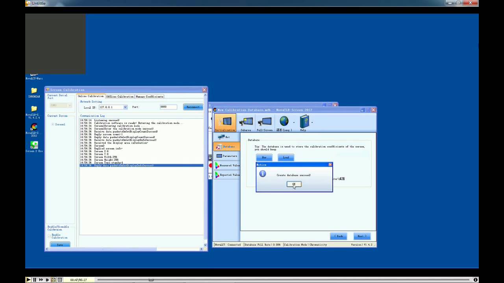
Task: Open the Help book icon
Action: [x=304, y=123]
